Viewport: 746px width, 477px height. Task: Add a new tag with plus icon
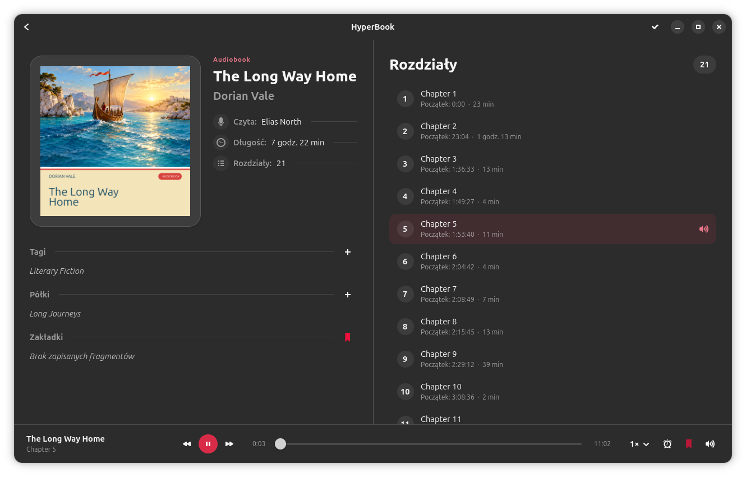tap(348, 252)
